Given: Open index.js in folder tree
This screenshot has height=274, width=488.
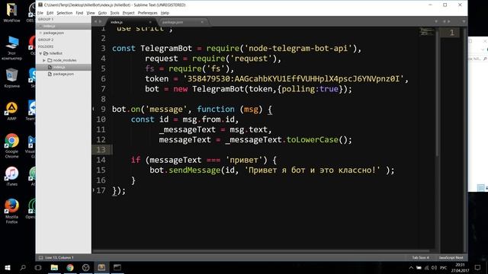Looking at the screenshot, I should click(59, 67).
